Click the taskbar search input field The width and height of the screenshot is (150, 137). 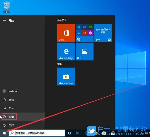click(37, 133)
